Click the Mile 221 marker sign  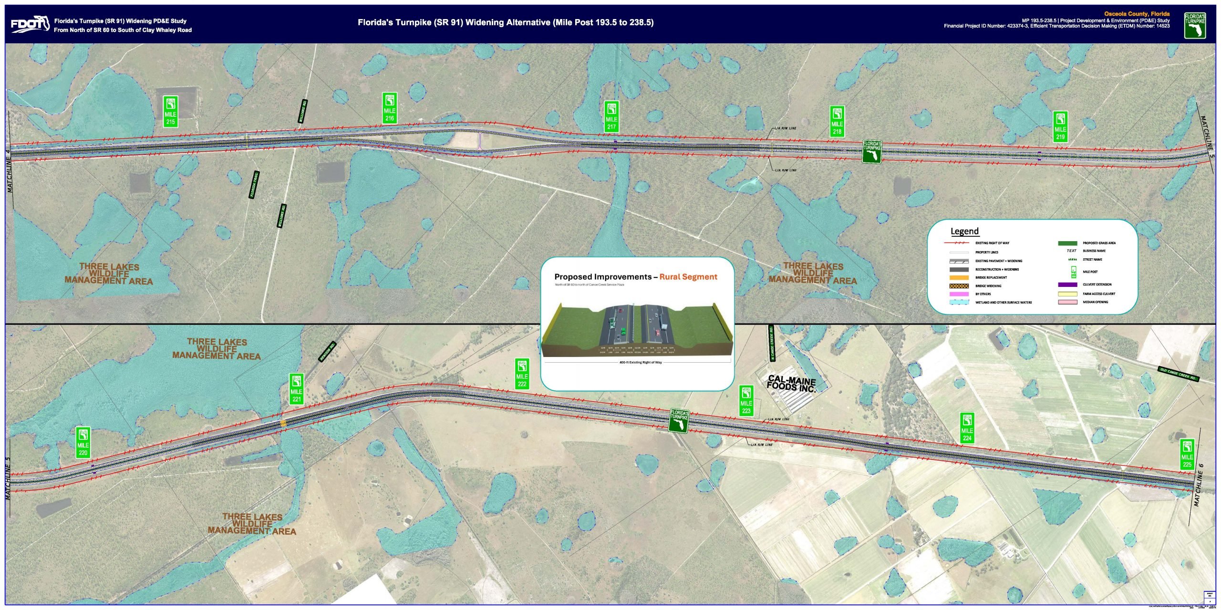click(297, 388)
